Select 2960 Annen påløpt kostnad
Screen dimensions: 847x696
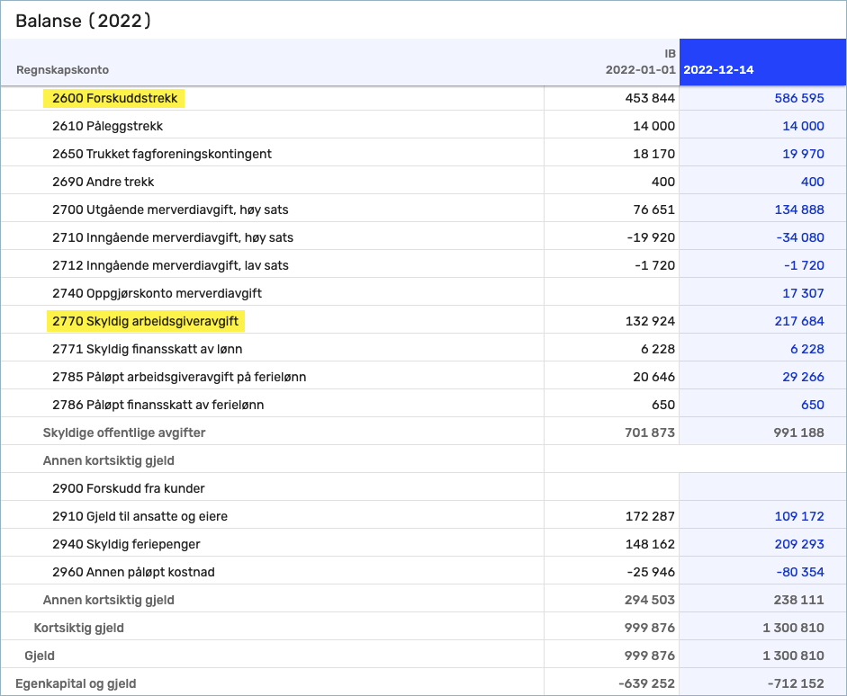[x=133, y=573]
